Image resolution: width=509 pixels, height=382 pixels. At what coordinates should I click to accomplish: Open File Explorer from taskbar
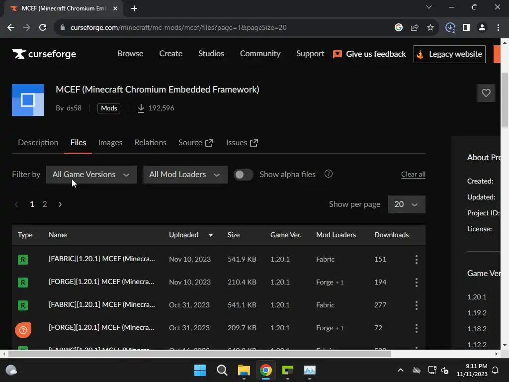coord(244,370)
